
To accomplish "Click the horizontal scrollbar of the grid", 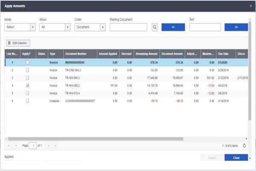I will pyautogui.click(x=96, y=139).
